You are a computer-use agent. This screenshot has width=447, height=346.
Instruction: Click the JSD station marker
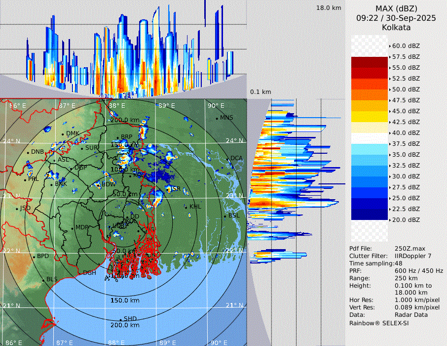click(17, 209)
